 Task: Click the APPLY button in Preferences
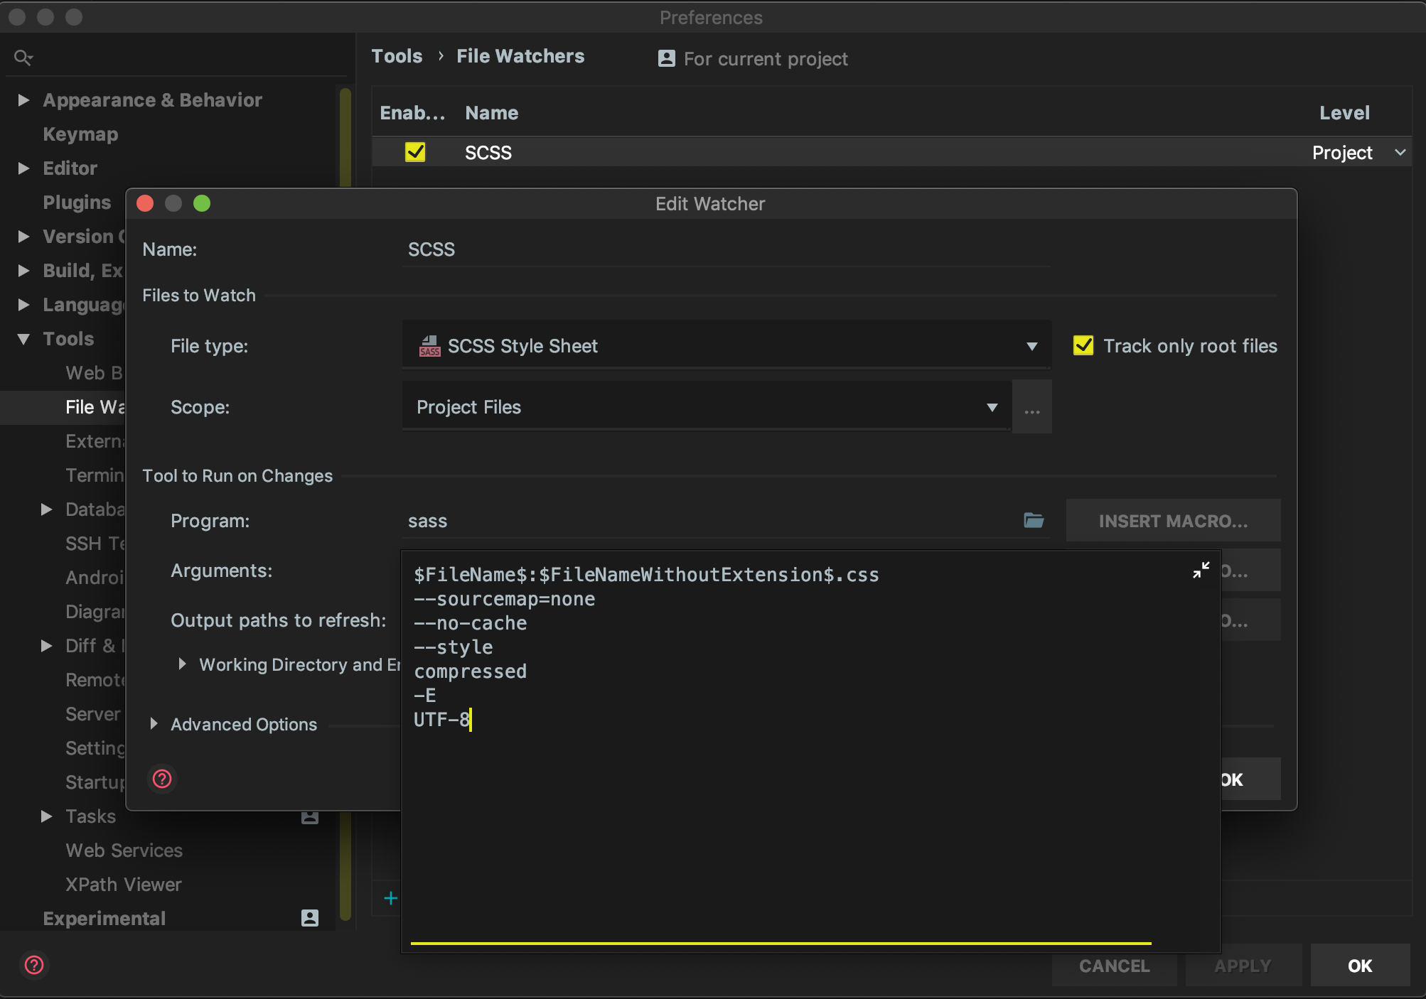coord(1243,966)
